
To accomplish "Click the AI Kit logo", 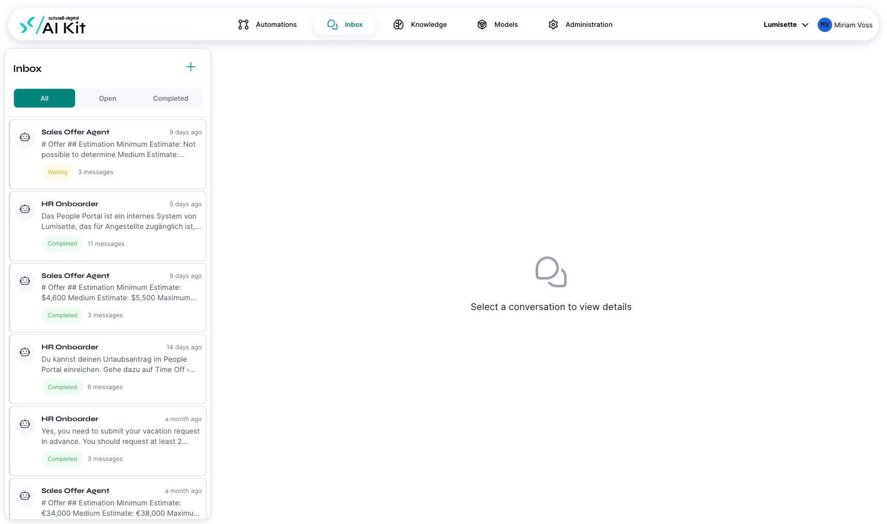I will pyautogui.click(x=52, y=25).
